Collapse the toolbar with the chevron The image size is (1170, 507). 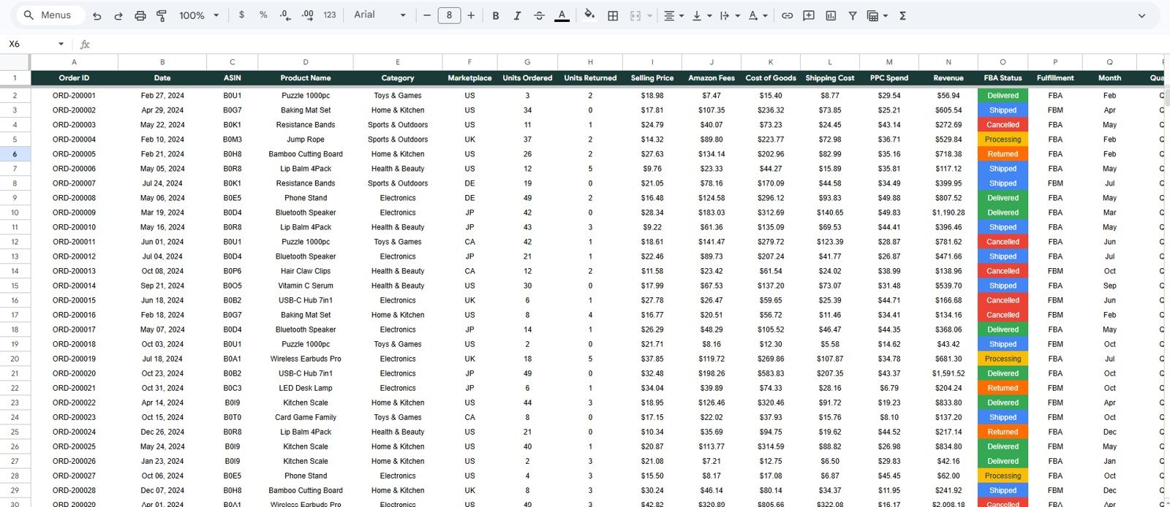pos(1141,15)
